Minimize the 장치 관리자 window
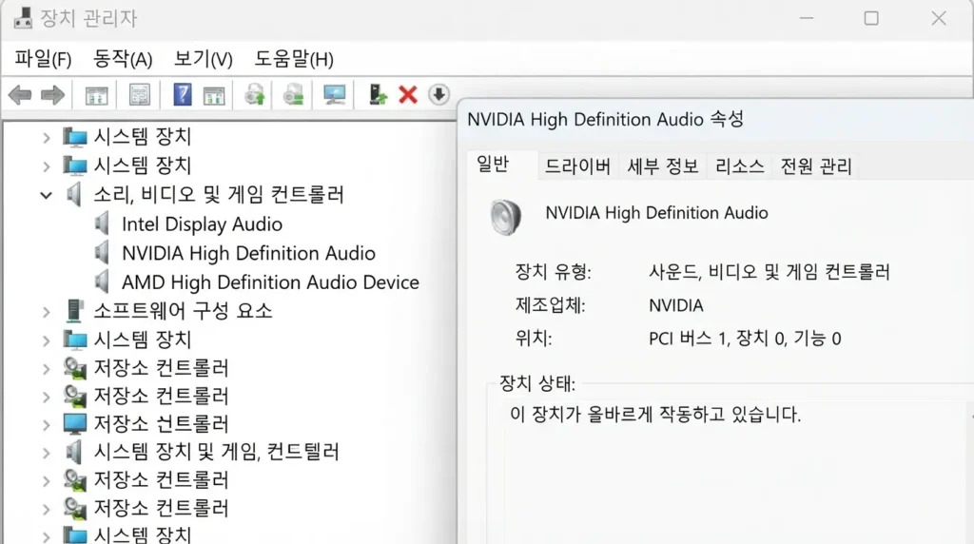This screenshot has height=544, width=974. 807,18
